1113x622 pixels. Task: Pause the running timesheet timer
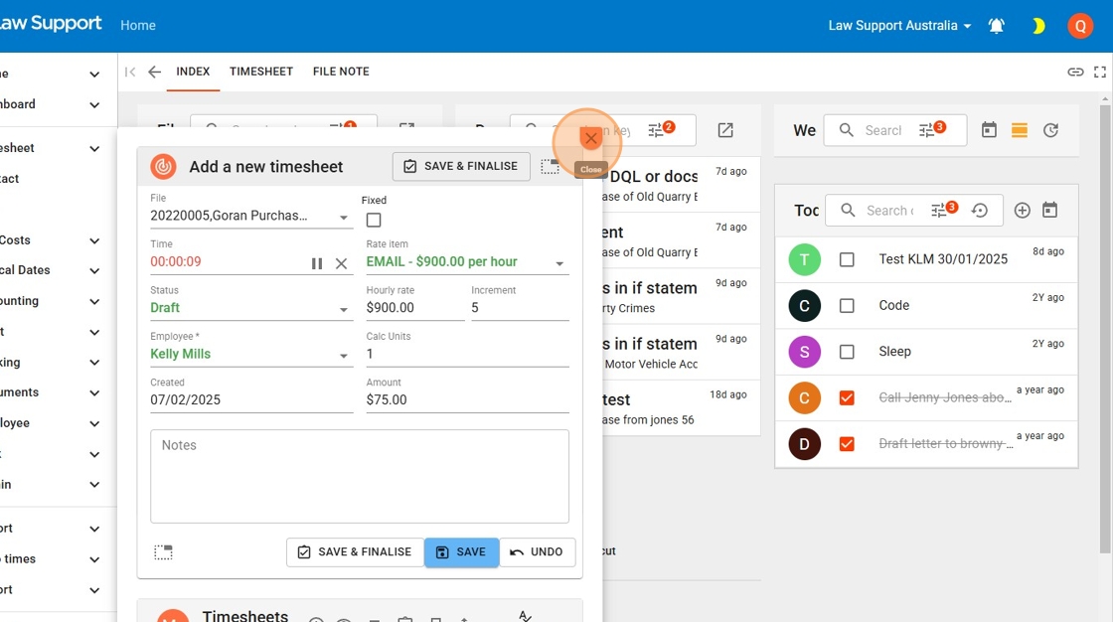317,263
